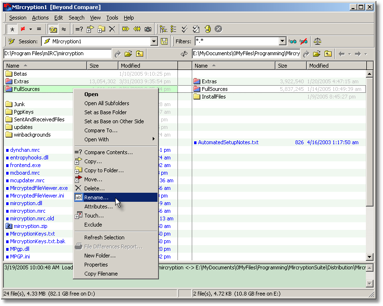Open the Actions menu
This screenshot has width=383, height=306.
pyautogui.click(x=40, y=18)
